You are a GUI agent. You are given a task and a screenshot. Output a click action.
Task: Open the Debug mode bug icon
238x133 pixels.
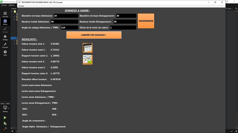pos(5,38)
